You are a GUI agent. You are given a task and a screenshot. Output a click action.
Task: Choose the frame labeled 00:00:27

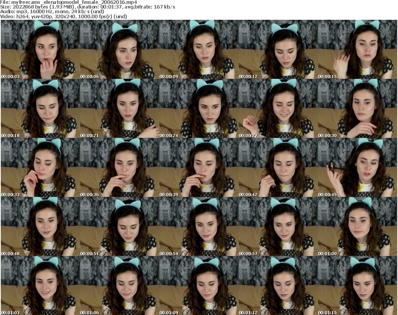pyautogui.click(x=278, y=108)
